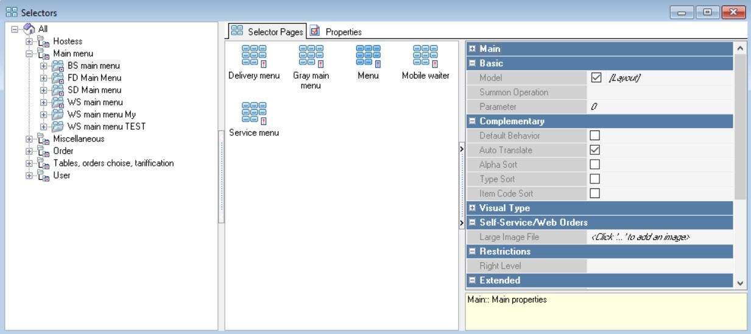751x334 pixels.
Task: Click the Tables, orders choise group icon
Action: coord(44,163)
